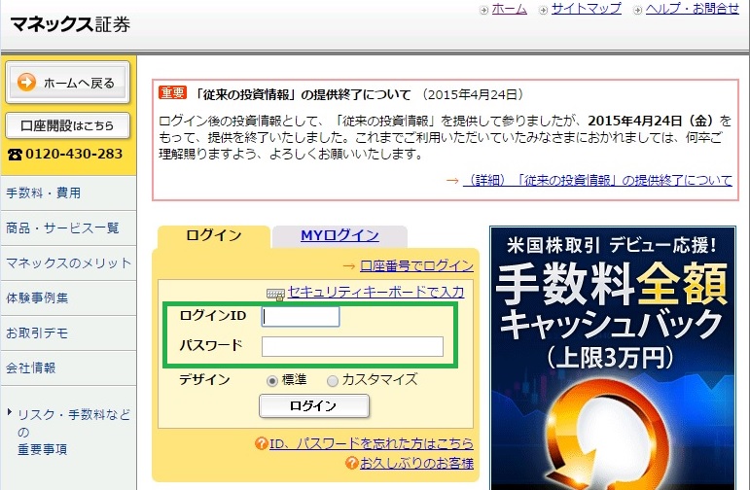This screenshot has height=490, width=750.
Task: Select the 標準 design radio button
Action: [272, 381]
